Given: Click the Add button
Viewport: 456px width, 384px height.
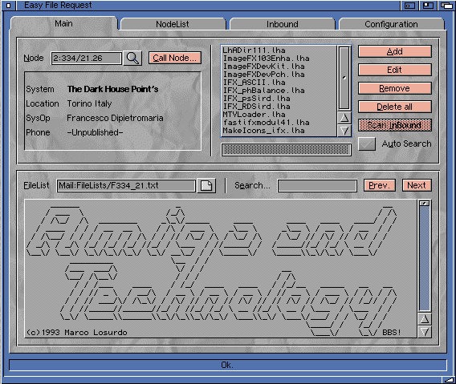Looking at the screenshot, I should point(395,51).
